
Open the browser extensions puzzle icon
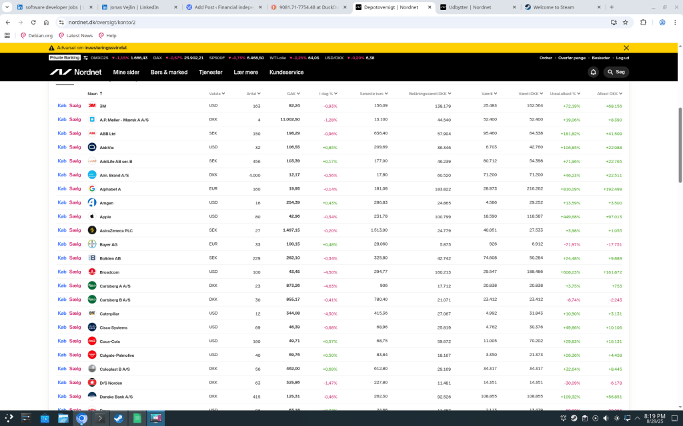(644, 22)
